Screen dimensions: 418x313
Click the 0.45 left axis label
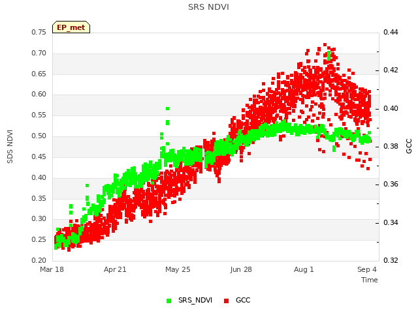[39, 156]
